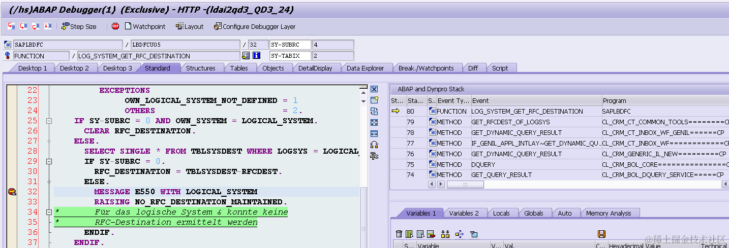Click the function module icon beside FUNCTION
The height and width of the screenshot is (248, 729).
pyautogui.click(x=8, y=56)
